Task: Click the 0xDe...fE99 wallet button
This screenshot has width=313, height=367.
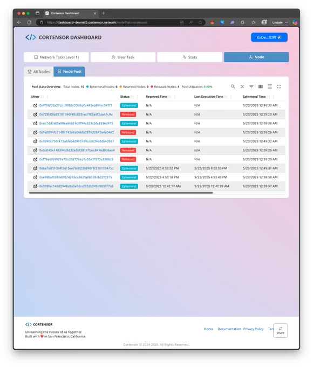Action: click(269, 37)
